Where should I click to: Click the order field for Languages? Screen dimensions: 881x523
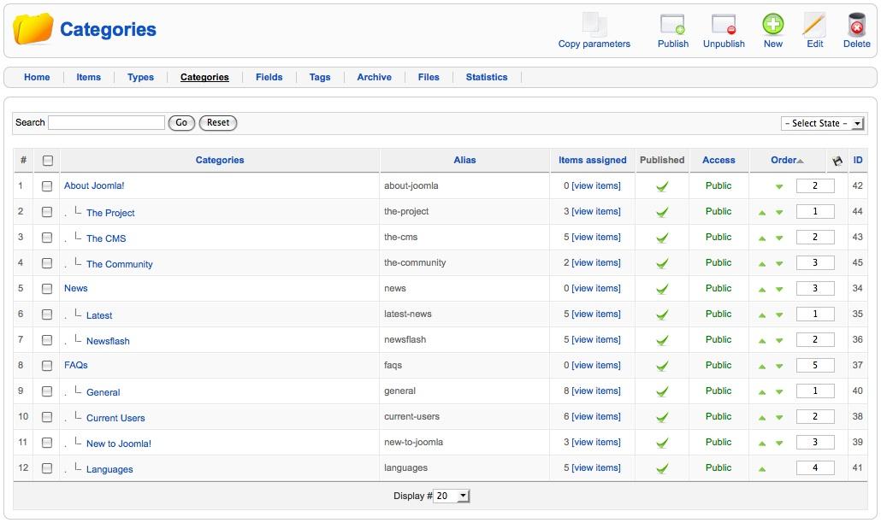coord(815,468)
